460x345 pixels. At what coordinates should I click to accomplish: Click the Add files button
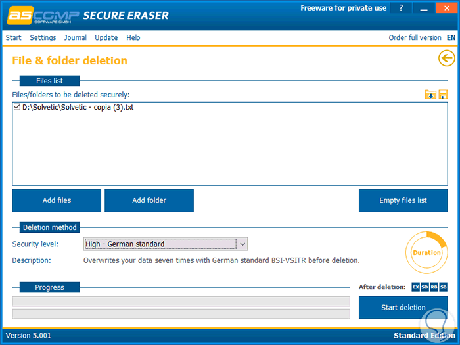point(57,200)
